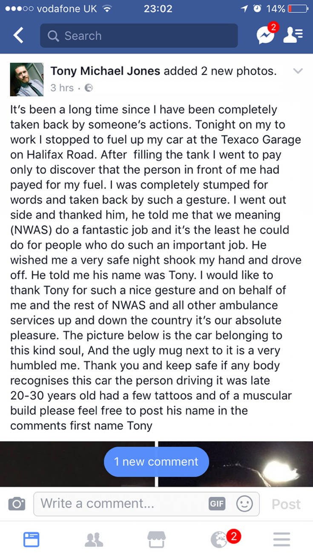Open the GIF picker

pos(217,504)
